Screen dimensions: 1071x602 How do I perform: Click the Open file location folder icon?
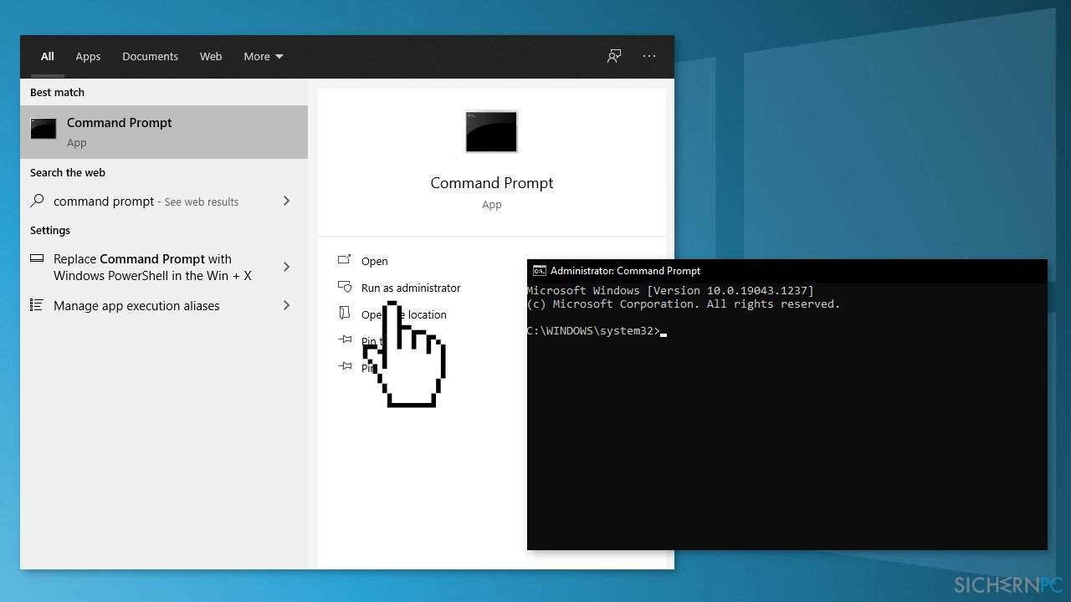point(344,314)
